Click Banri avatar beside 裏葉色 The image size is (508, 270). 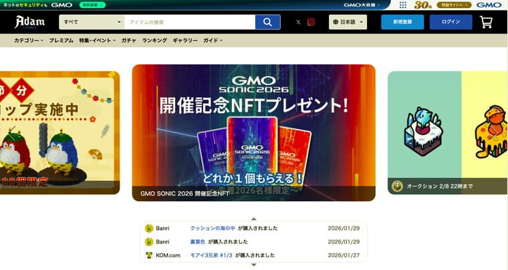148,242
